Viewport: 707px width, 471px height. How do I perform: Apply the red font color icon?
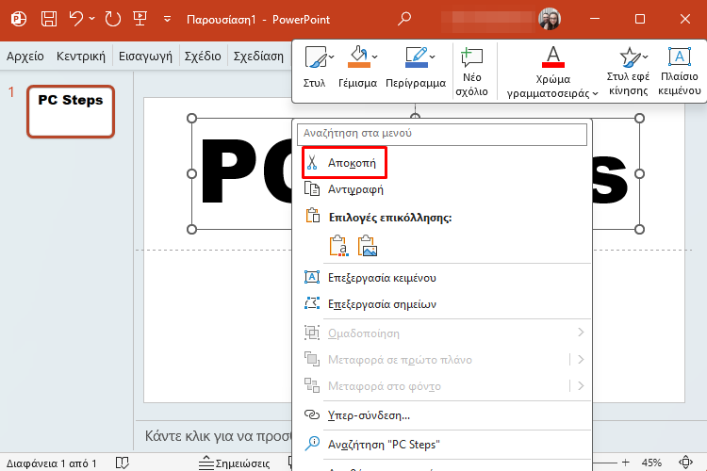[x=553, y=57]
